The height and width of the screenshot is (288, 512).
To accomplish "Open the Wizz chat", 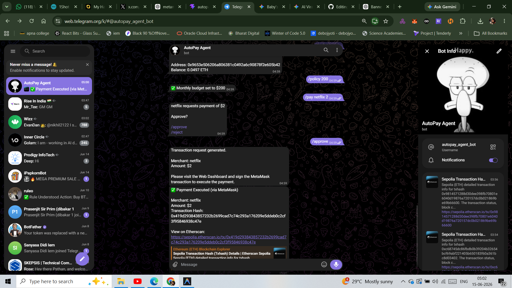I will tap(49, 122).
